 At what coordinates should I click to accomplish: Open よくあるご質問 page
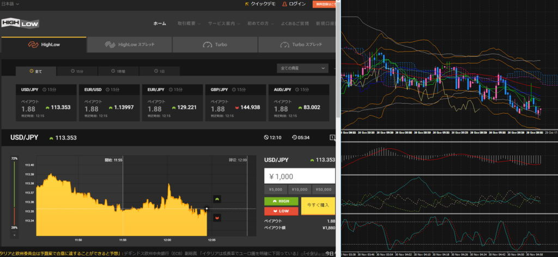[295, 23]
